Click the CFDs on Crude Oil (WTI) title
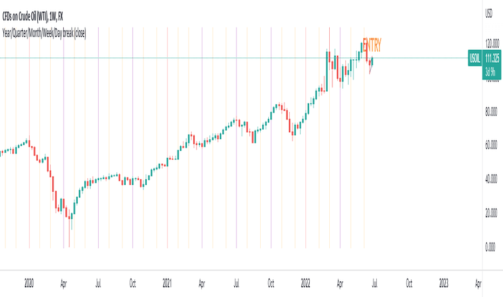 (32, 16)
